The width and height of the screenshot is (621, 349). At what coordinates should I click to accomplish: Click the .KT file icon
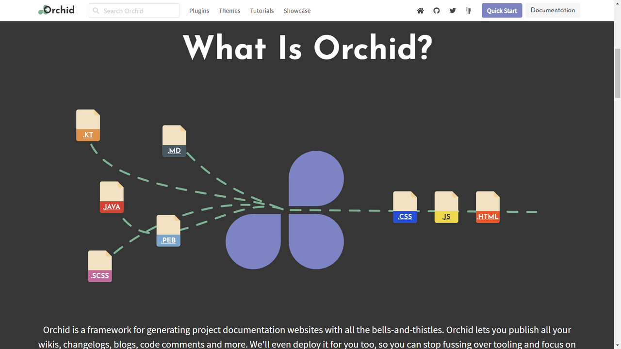tap(88, 126)
